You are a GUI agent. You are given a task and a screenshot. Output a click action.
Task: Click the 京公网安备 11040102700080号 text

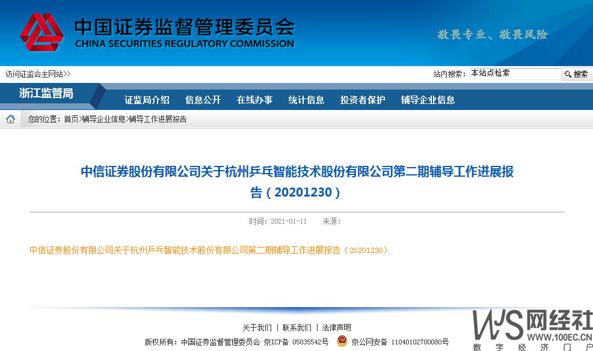tap(400, 342)
